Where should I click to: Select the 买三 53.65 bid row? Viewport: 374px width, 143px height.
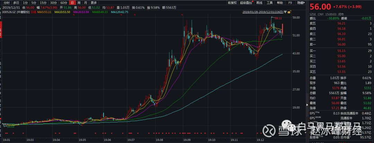click(341, 61)
